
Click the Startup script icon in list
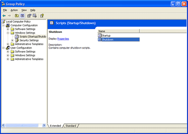(x=100, y=35)
